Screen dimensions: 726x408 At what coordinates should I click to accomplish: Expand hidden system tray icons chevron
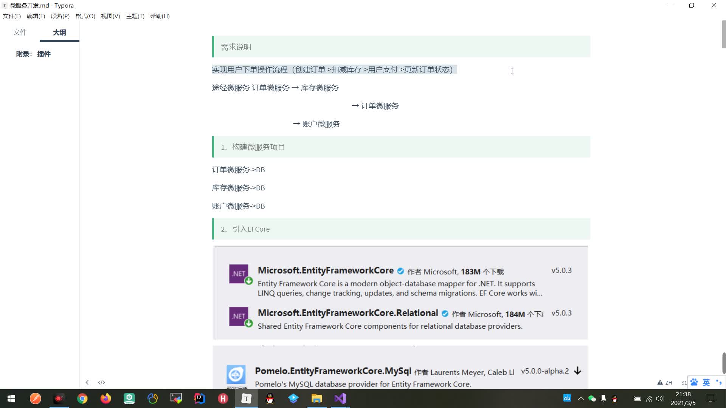pos(580,399)
